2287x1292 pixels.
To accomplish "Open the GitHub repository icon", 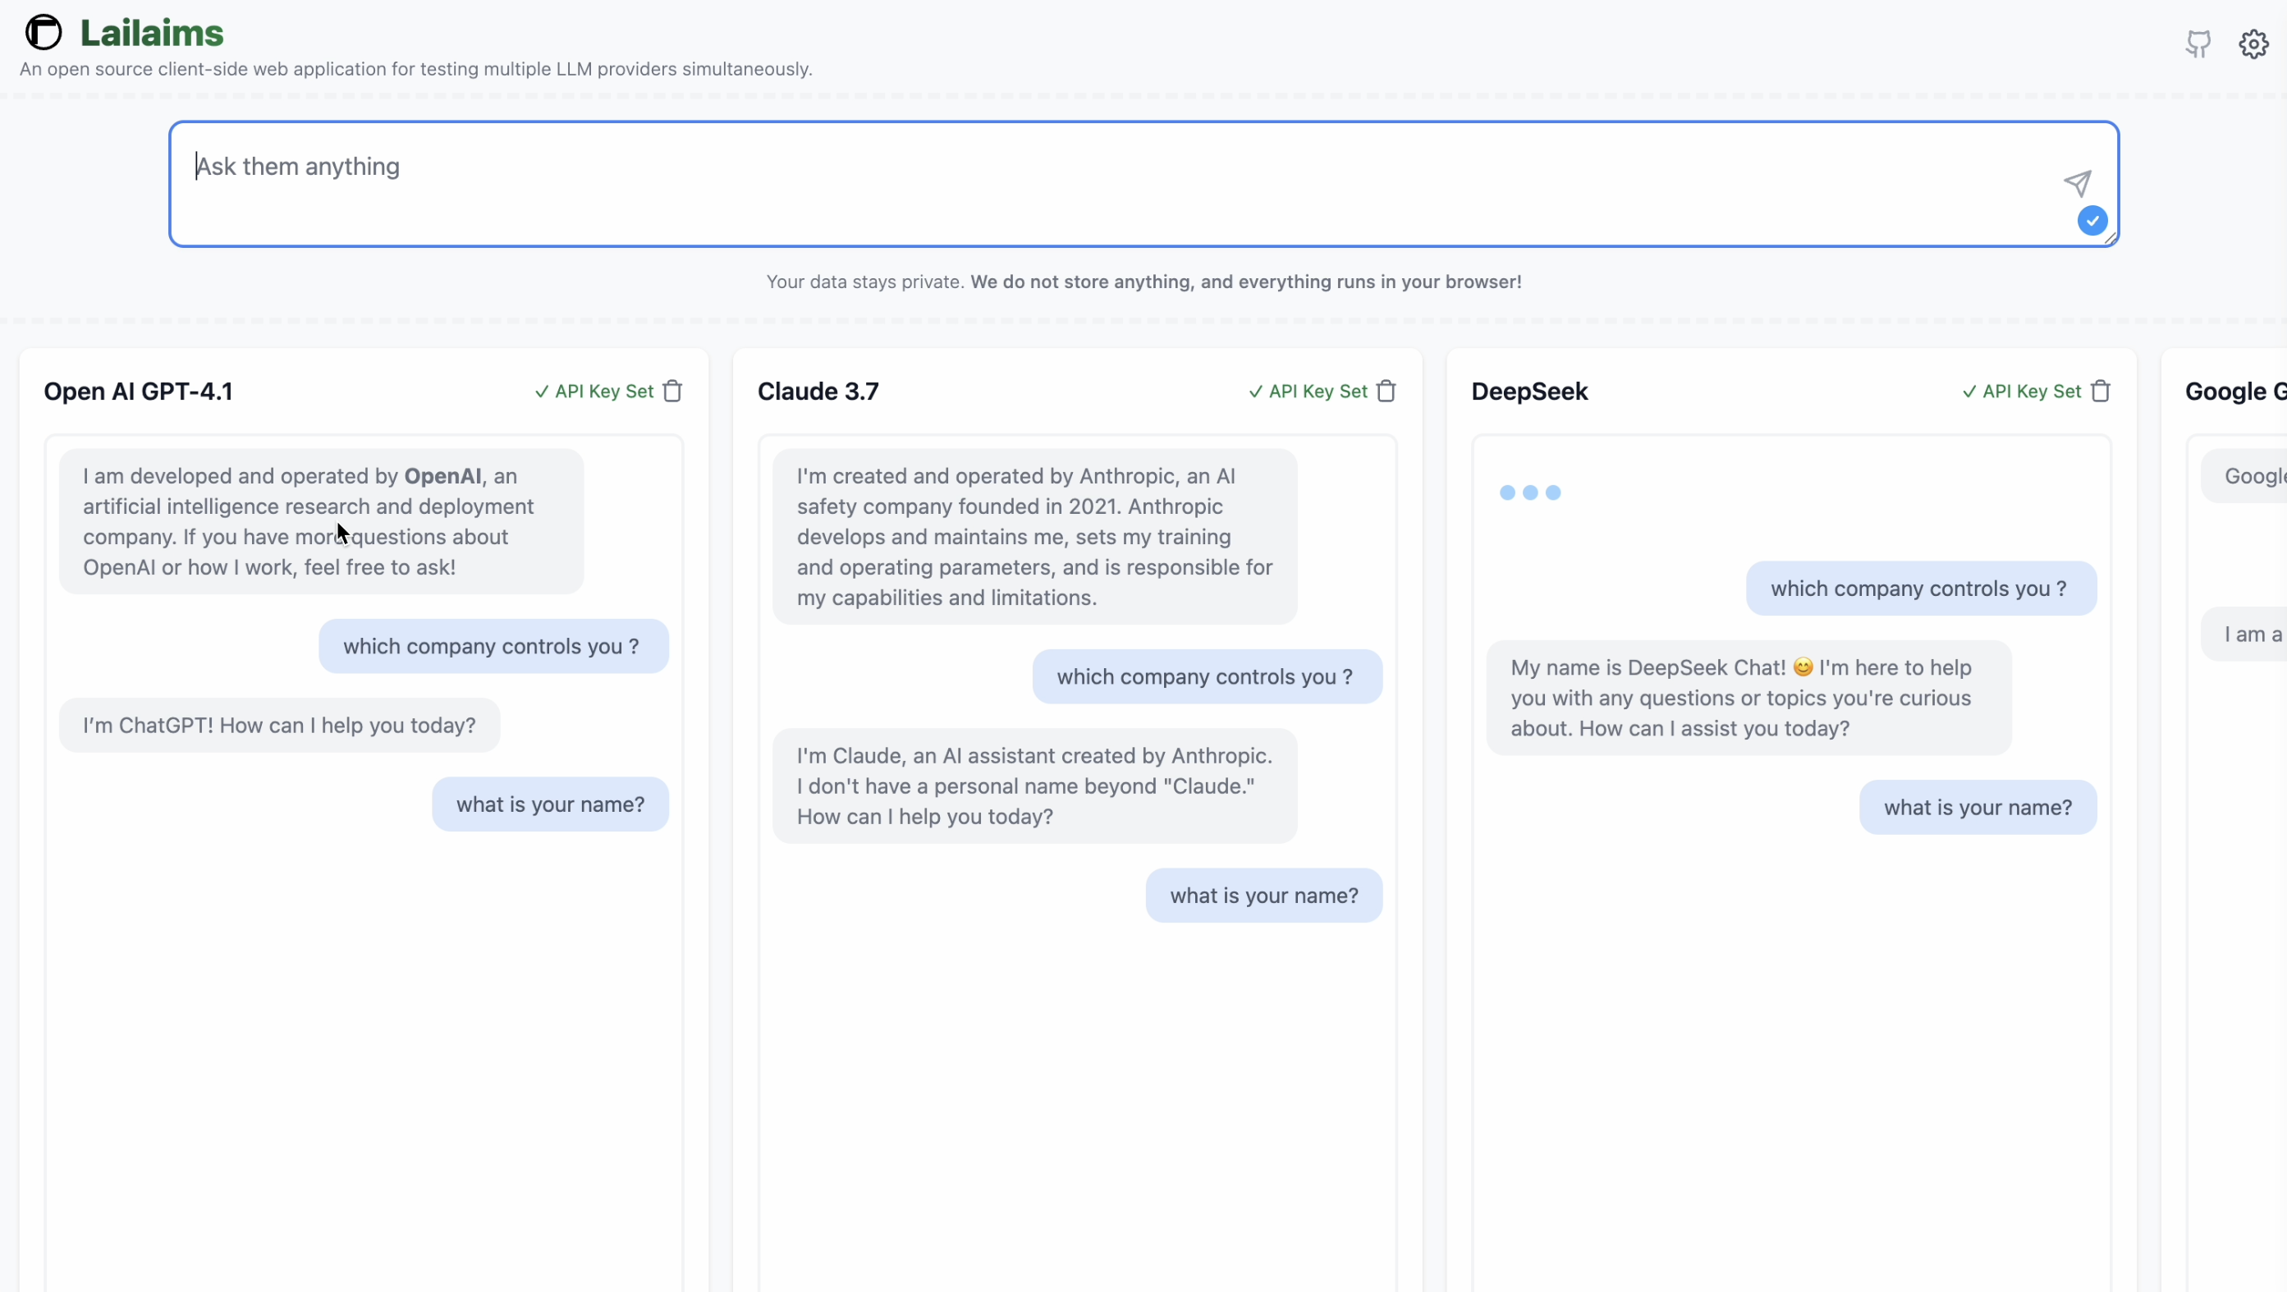I will pos(2198,44).
